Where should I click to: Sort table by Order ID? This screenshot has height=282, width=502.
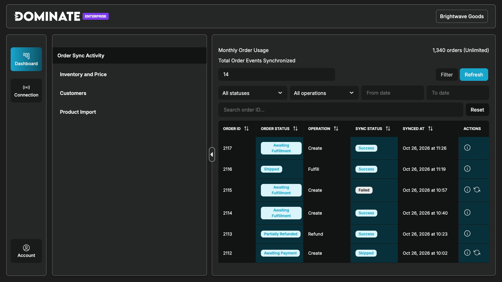(246, 128)
